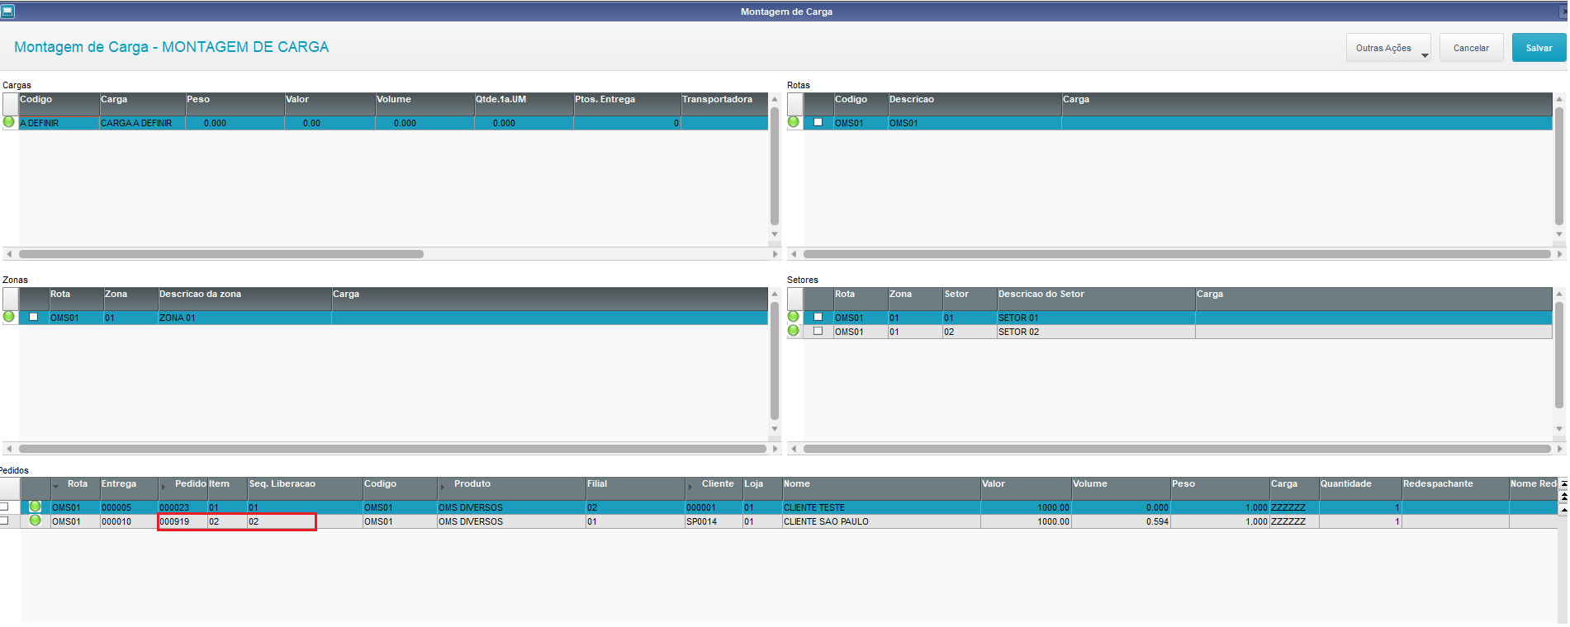Click Quantidade column header in Pedidos
This screenshot has width=1570, height=627.
point(1360,488)
